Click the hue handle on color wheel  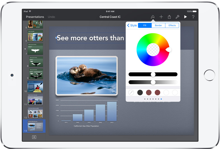coord(169,49)
